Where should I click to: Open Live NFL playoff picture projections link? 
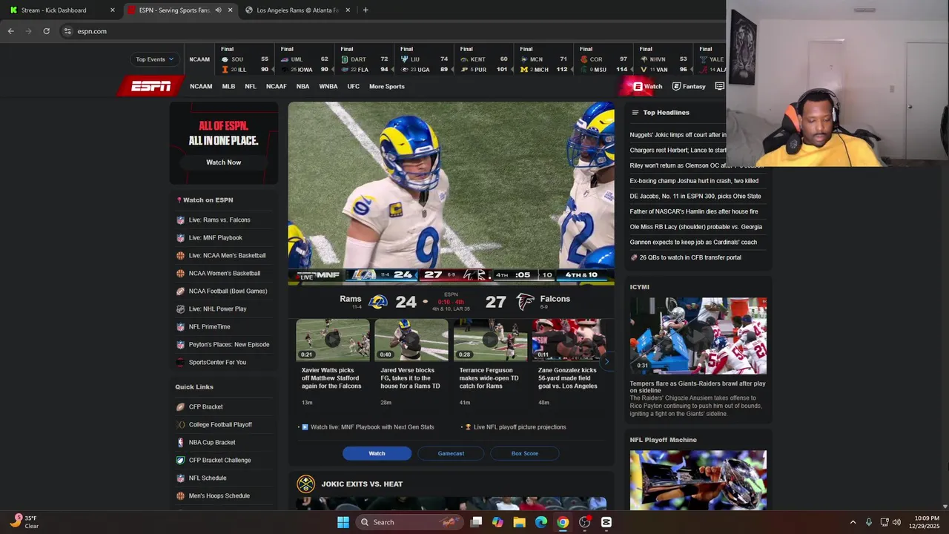(x=520, y=427)
